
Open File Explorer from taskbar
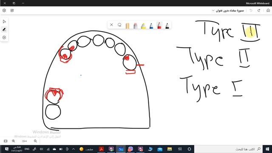170,149
